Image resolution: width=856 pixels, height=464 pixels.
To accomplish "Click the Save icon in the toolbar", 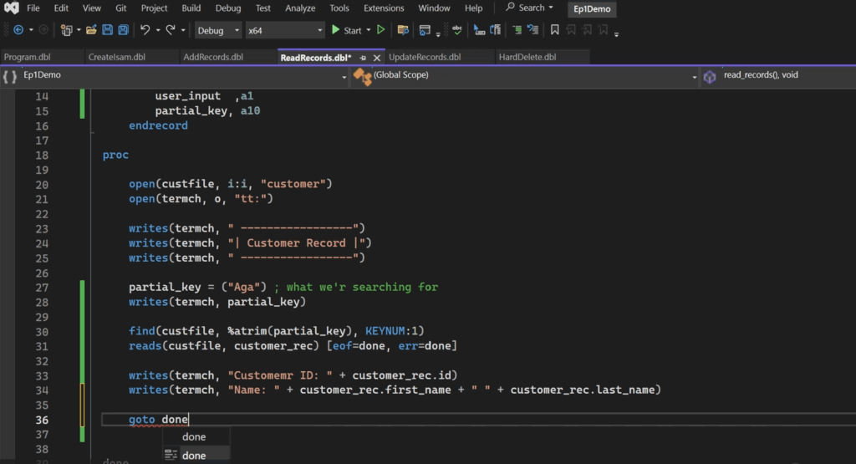I will tap(107, 30).
